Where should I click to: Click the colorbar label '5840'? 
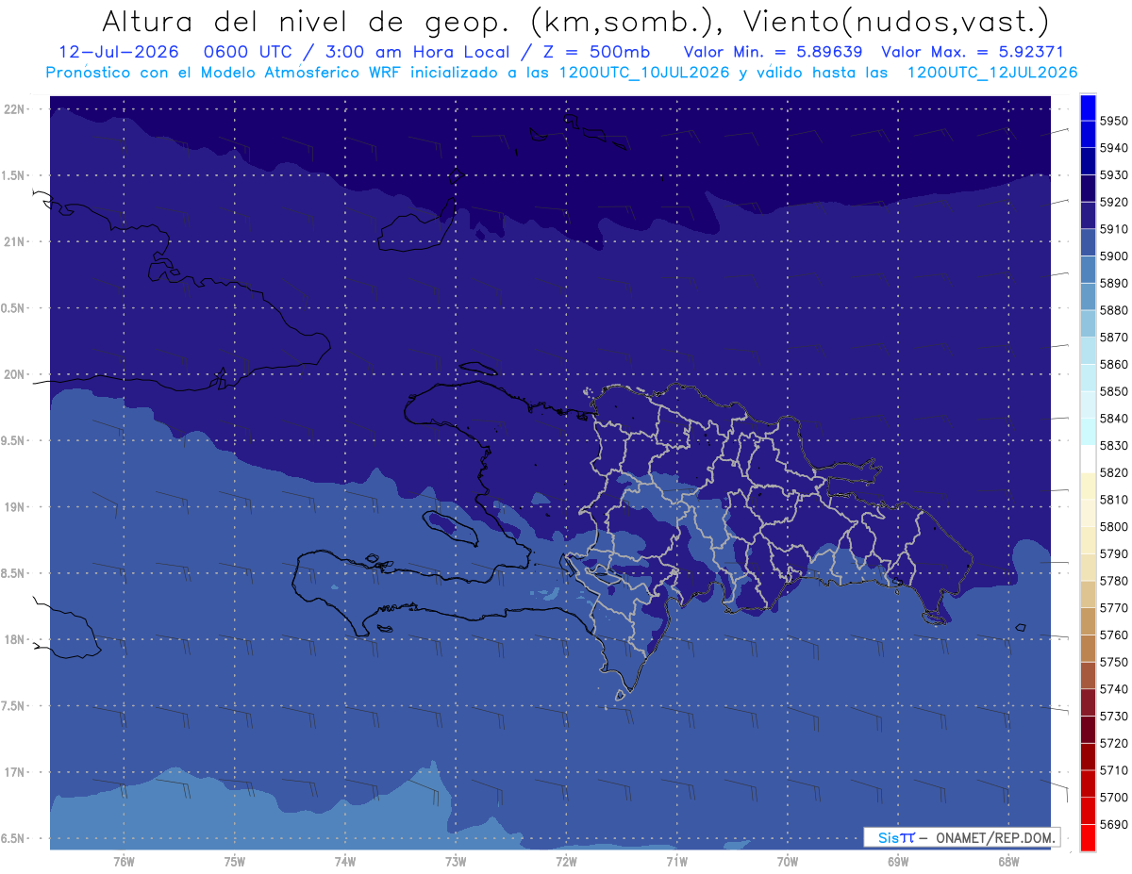tap(1113, 418)
